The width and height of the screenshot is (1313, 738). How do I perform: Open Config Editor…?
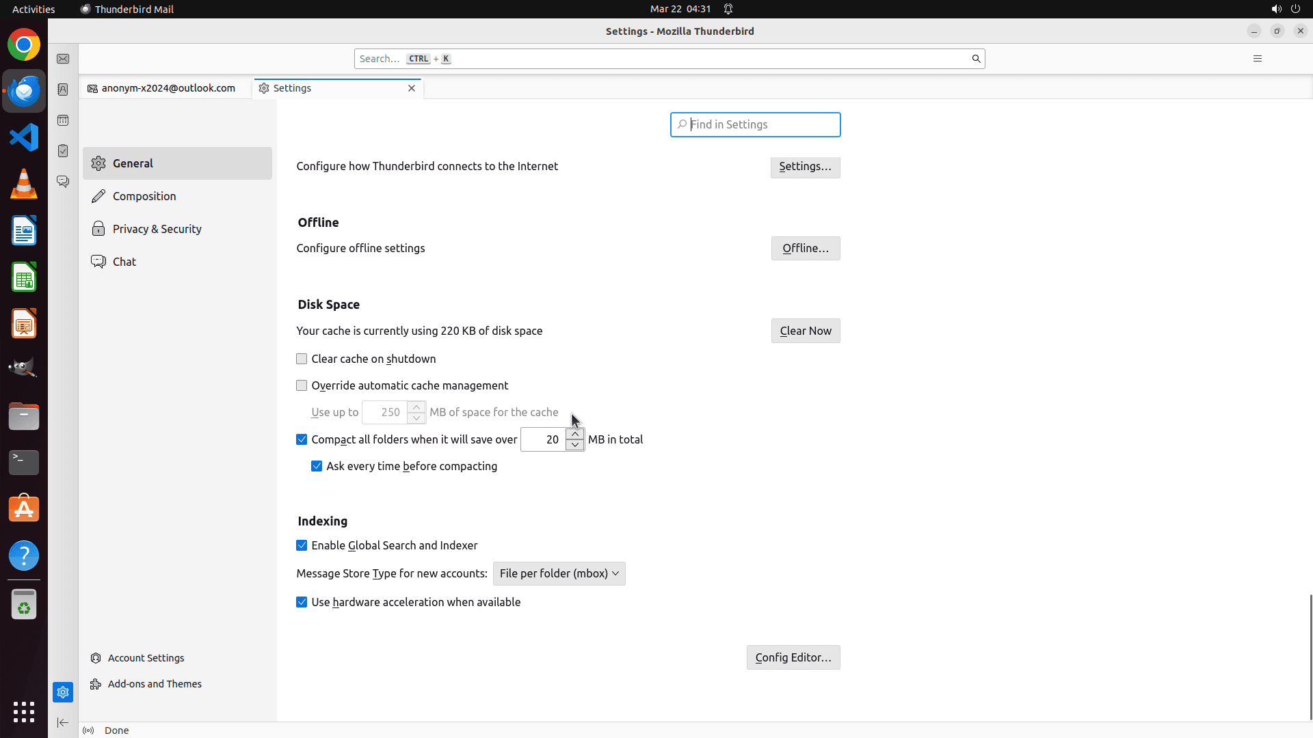(793, 657)
